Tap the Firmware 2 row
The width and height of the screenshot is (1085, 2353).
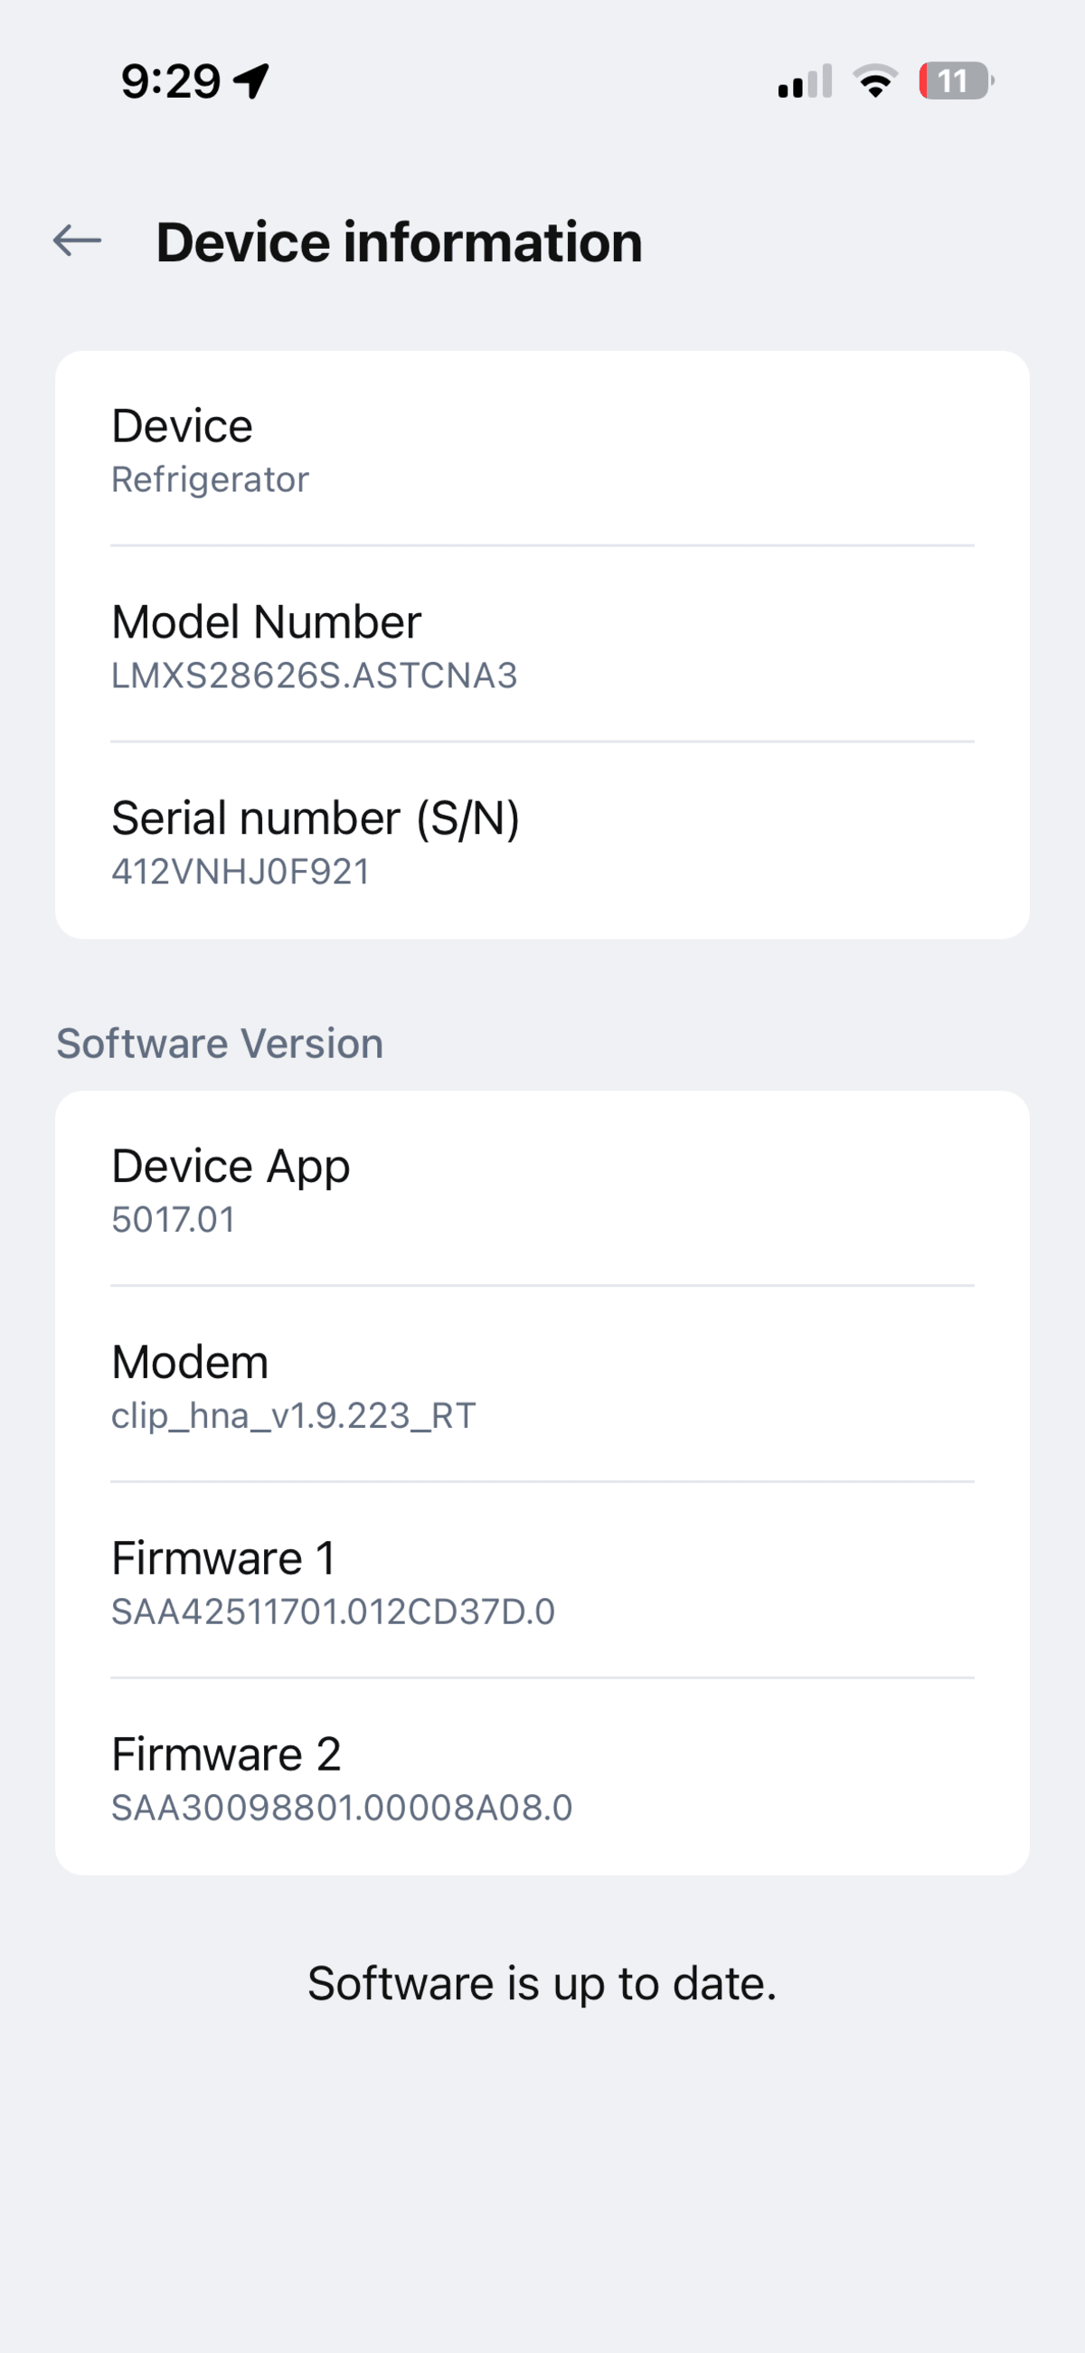[x=542, y=1777]
